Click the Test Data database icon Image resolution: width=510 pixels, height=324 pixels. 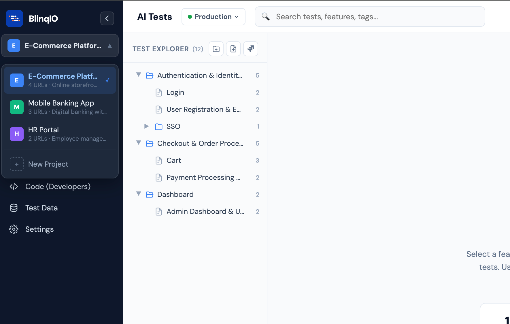[x=14, y=208]
